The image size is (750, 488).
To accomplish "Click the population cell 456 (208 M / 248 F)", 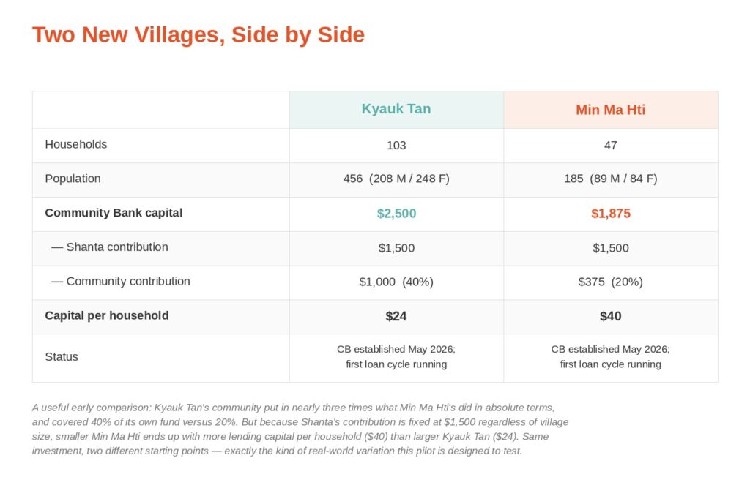I will [396, 179].
